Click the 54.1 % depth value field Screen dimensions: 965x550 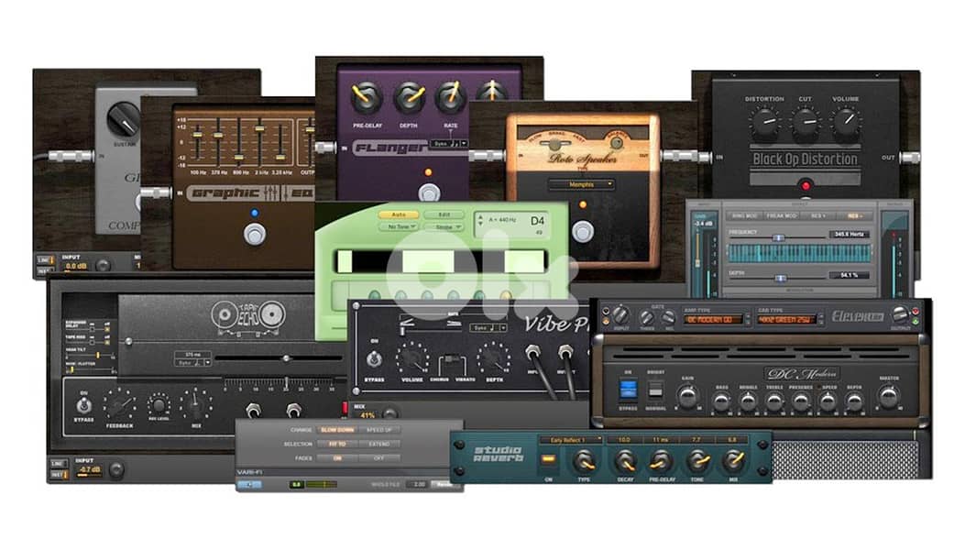click(x=850, y=275)
